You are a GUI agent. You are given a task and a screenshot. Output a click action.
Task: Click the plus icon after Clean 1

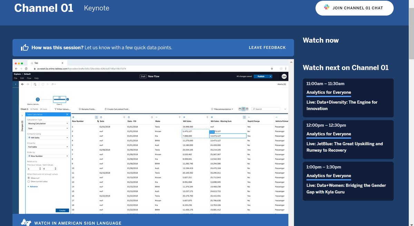[68, 99]
